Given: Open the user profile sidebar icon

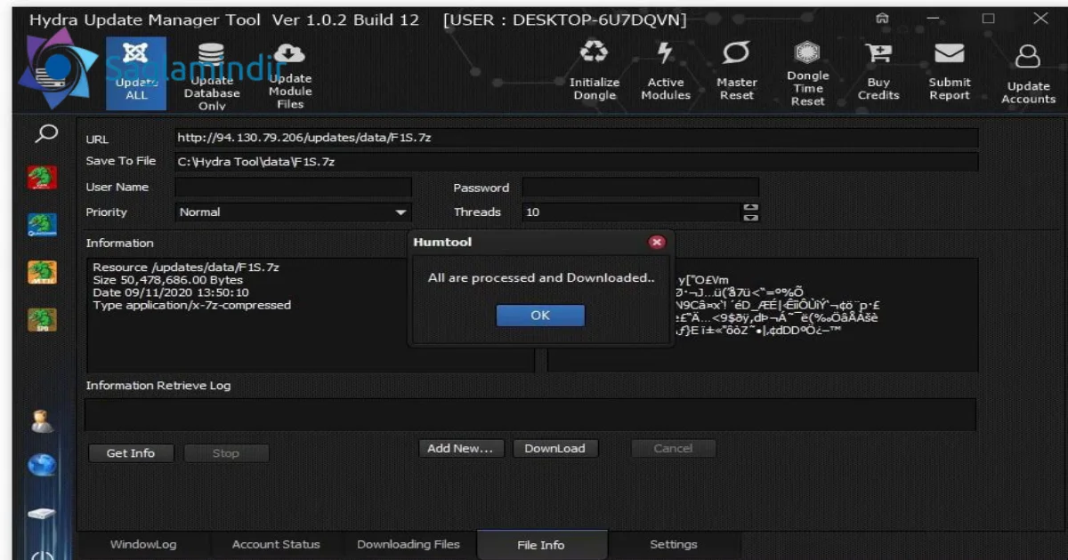Looking at the screenshot, I should (x=43, y=421).
